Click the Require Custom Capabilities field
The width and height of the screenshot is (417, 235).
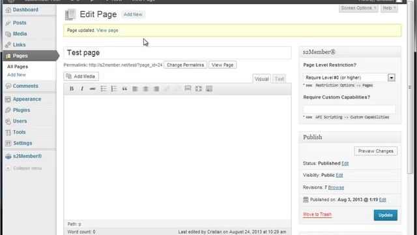tap(349, 109)
